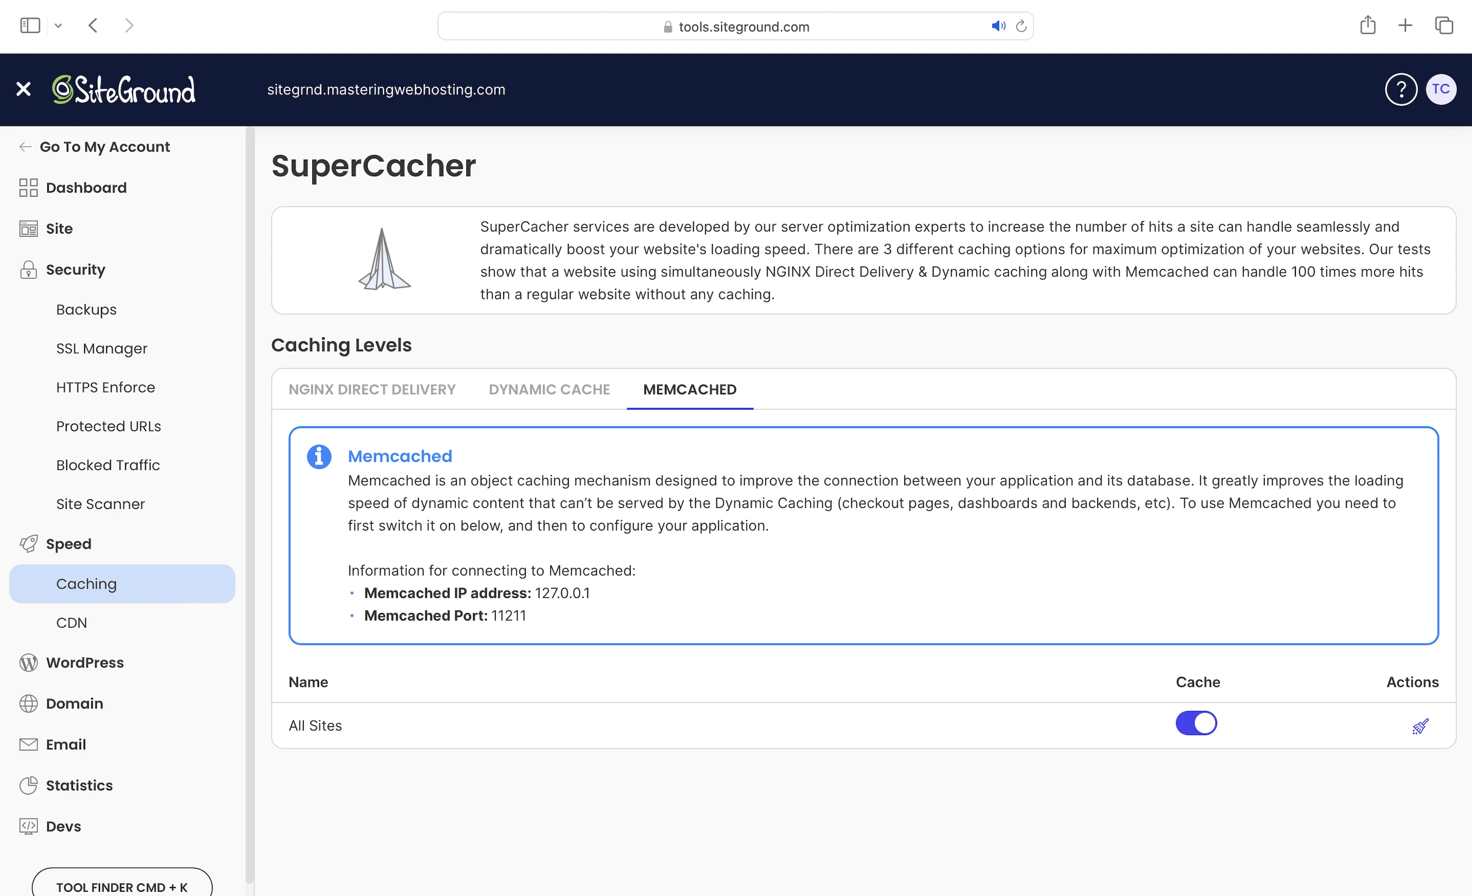Click the browser share icon
Screen dimensions: 1472x896
point(1367,26)
